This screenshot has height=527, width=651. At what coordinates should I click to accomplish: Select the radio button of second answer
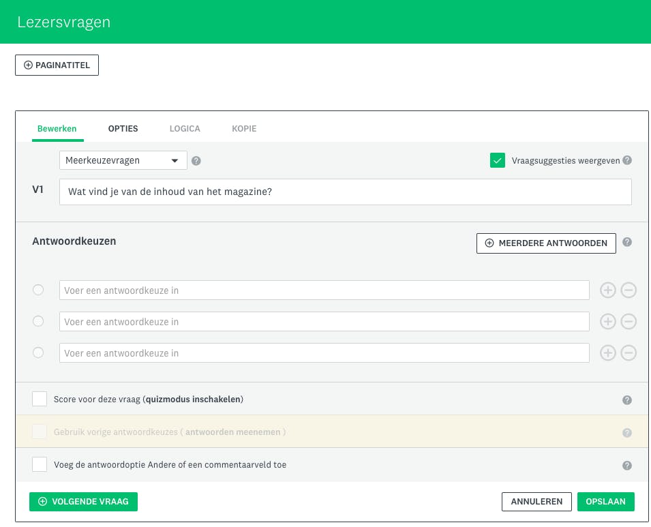click(38, 322)
